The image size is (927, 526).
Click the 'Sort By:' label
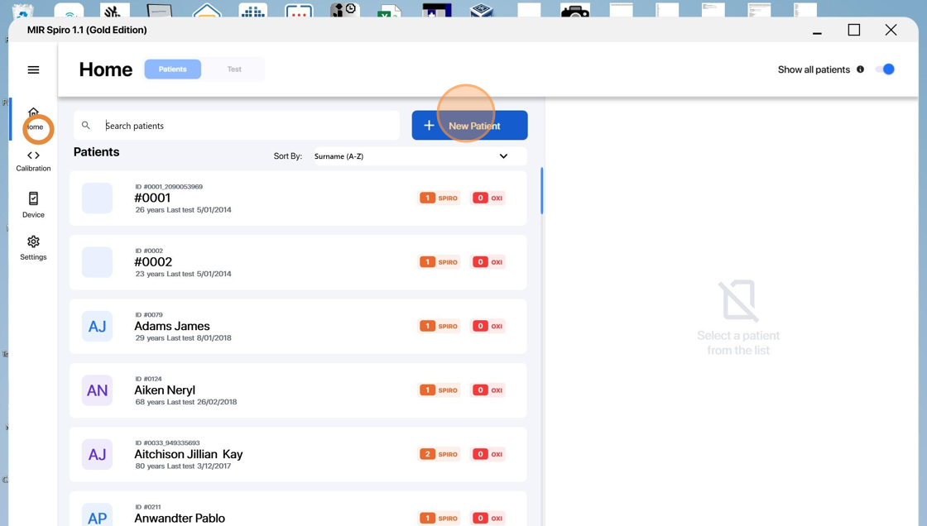click(288, 156)
